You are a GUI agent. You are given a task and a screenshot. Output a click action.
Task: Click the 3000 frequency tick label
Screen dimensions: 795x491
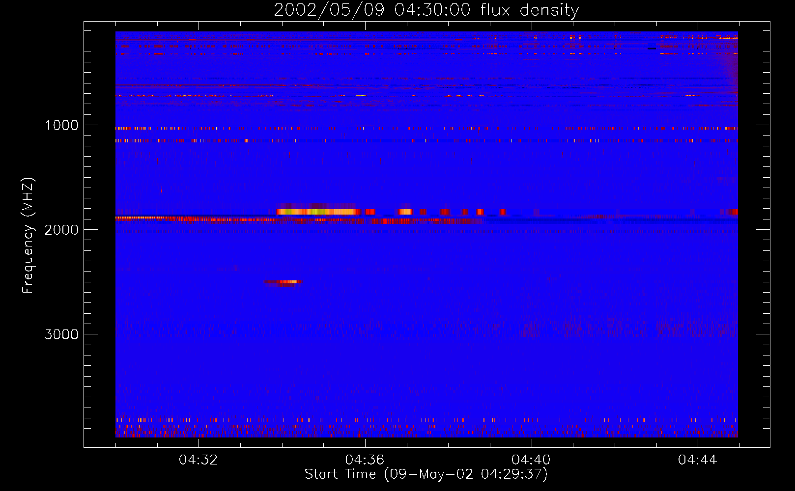click(62, 334)
